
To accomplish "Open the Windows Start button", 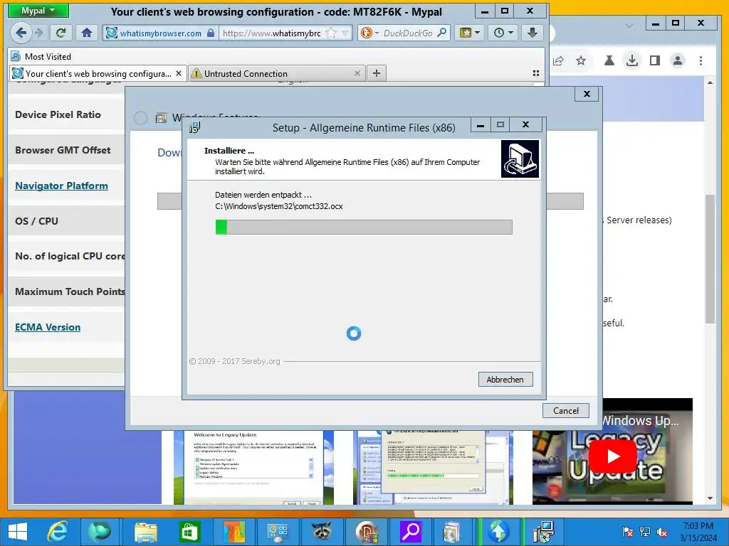I will [18, 532].
